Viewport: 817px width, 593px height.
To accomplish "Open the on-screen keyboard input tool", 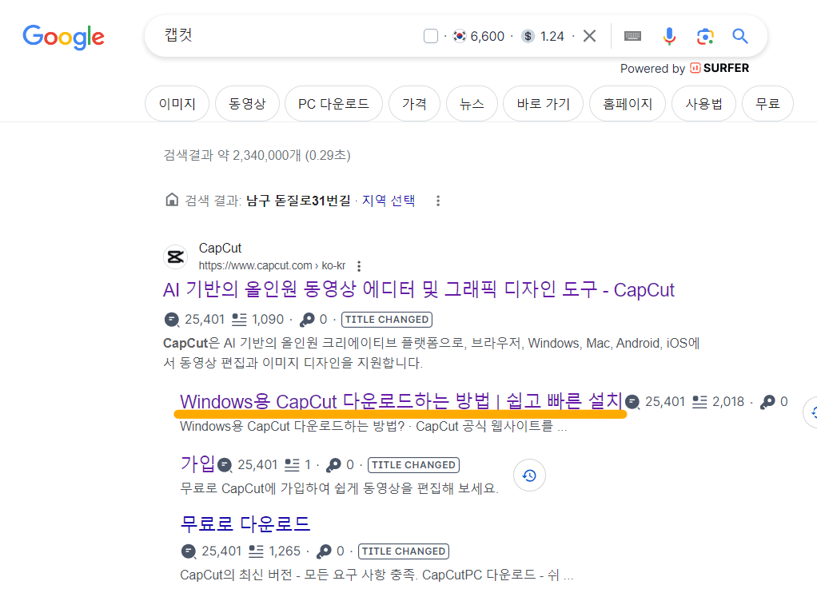I will point(632,36).
